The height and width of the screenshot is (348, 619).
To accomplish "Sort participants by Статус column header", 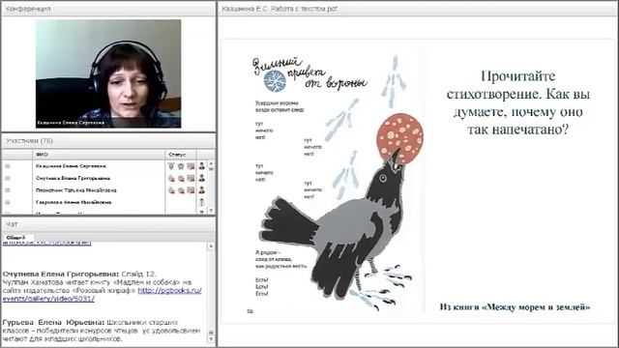I will click(181, 155).
